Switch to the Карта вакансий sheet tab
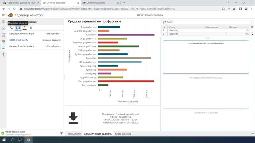255x143 pixels. 123,134
